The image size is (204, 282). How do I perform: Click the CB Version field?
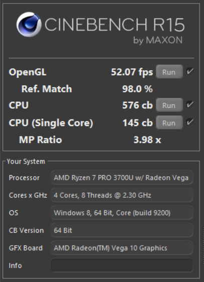(x=122, y=230)
